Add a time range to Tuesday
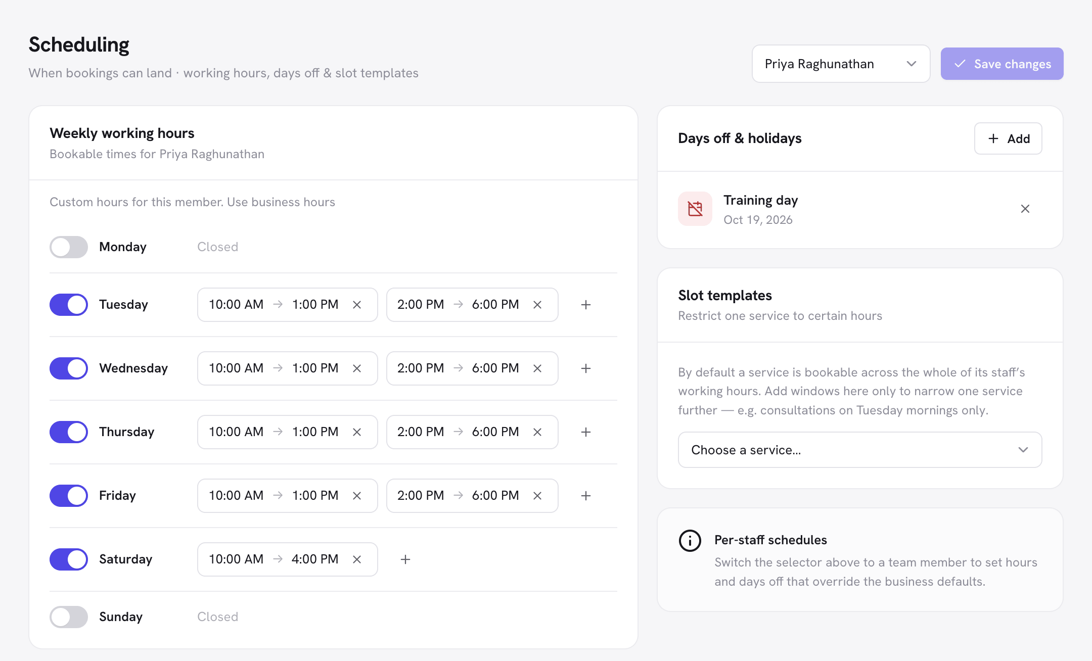This screenshot has height=661, width=1092. pos(586,305)
